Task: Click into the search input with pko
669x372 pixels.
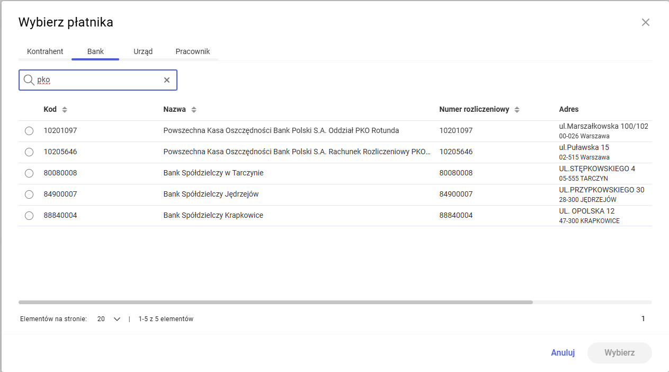Action: [98, 80]
